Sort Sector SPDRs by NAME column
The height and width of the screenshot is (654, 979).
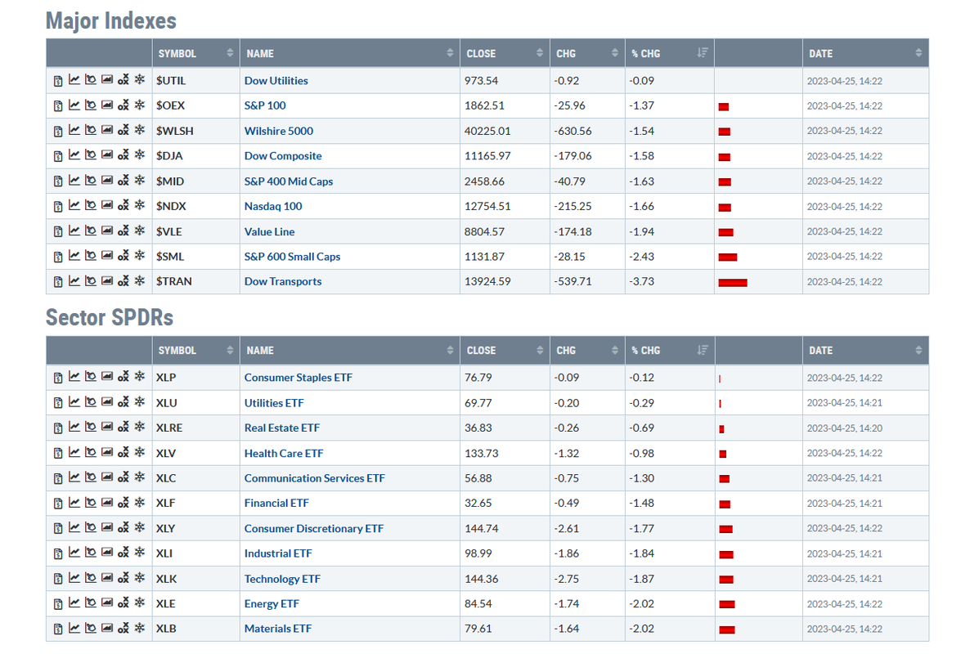tap(350, 350)
